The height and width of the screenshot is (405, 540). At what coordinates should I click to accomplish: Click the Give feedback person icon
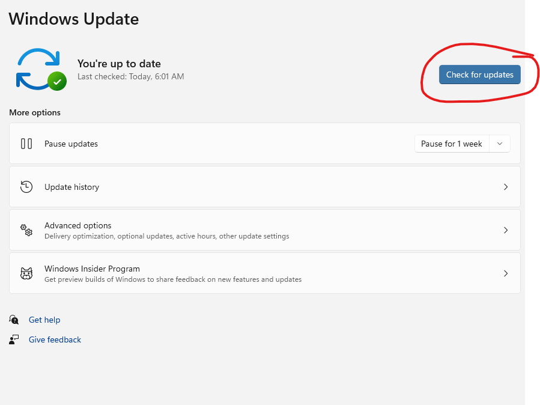[14, 340]
